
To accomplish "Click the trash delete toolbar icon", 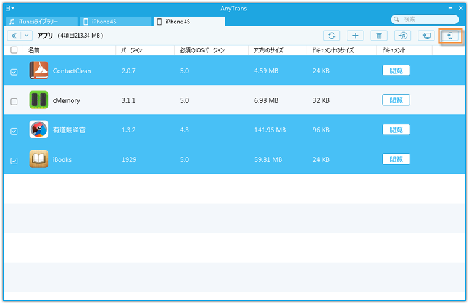I will [x=379, y=36].
